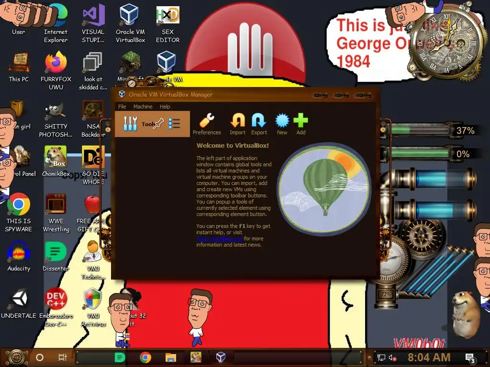
Task: Click the steampunk clock gadget
Action: 446,43
